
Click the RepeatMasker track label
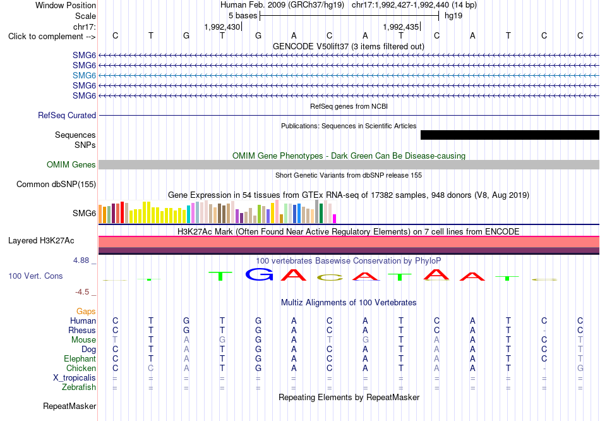(x=69, y=406)
